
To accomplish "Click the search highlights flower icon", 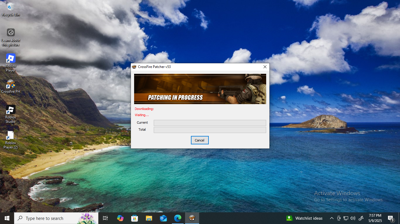I will [87, 218].
